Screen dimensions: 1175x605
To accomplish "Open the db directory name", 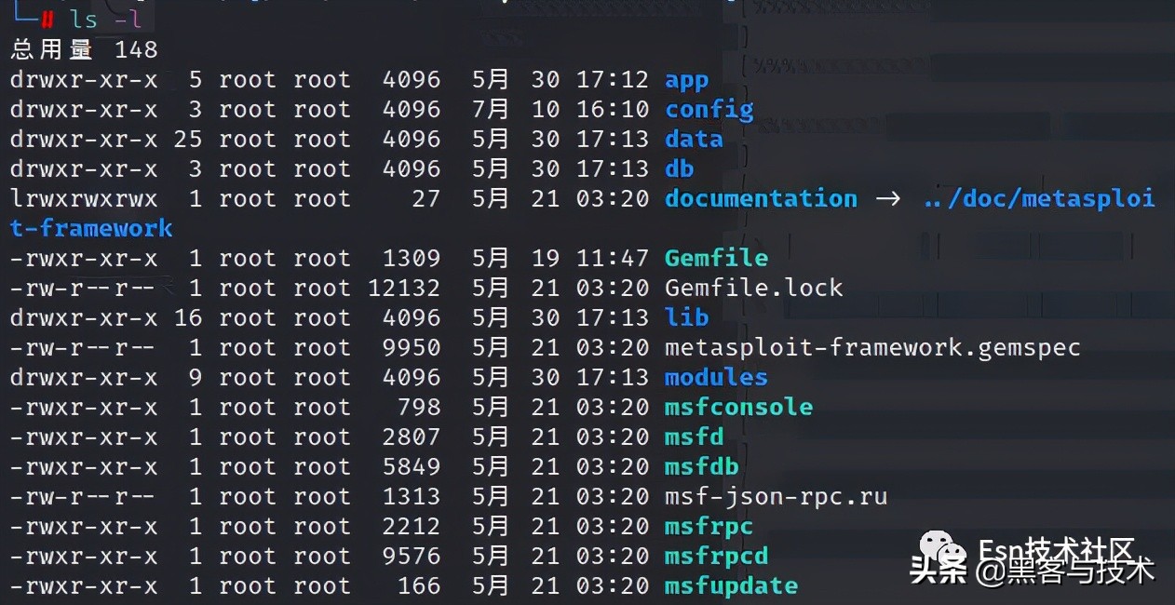I will click(679, 168).
